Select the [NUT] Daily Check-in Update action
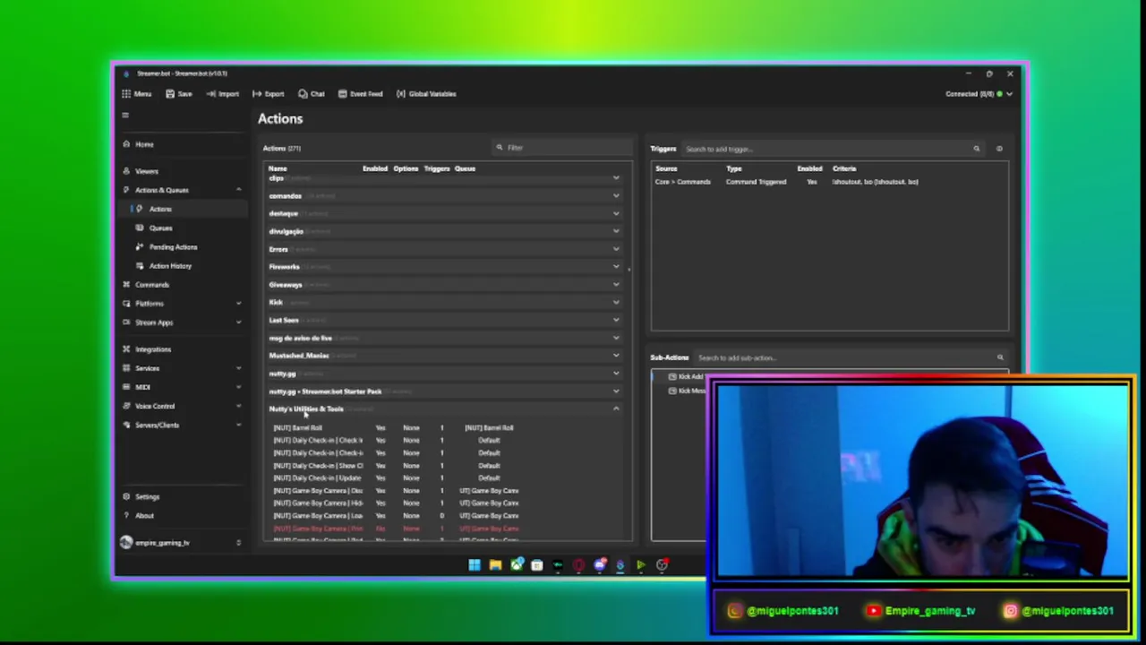The width and height of the screenshot is (1146, 645). (x=445, y=478)
